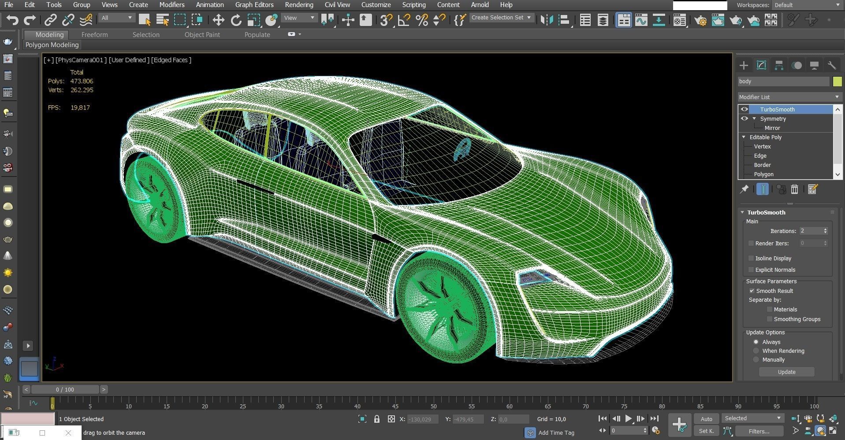The image size is (845, 440).
Task: Click the Select by Name icon
Action: tap(162, 20)
